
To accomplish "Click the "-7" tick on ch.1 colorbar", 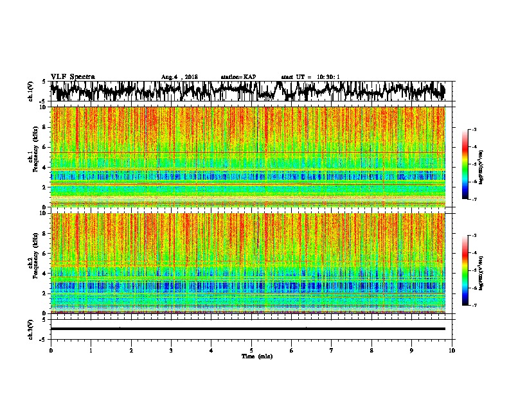I will coord(474,199).
